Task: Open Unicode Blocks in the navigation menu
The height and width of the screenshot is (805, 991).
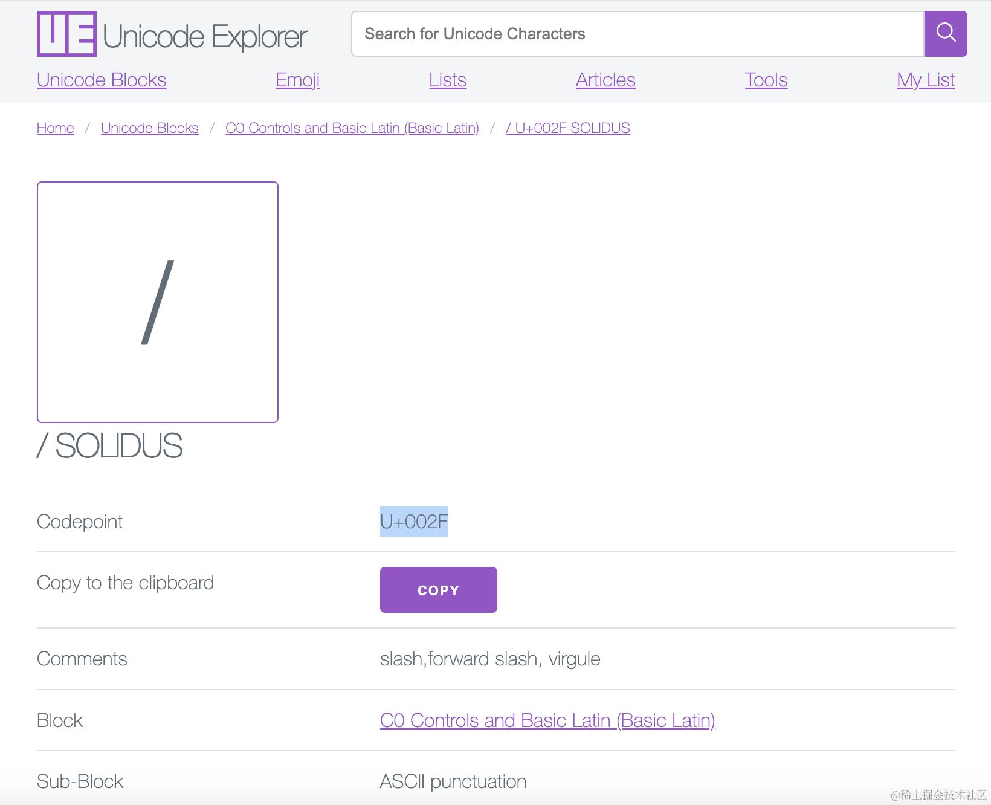Action: 102,80
